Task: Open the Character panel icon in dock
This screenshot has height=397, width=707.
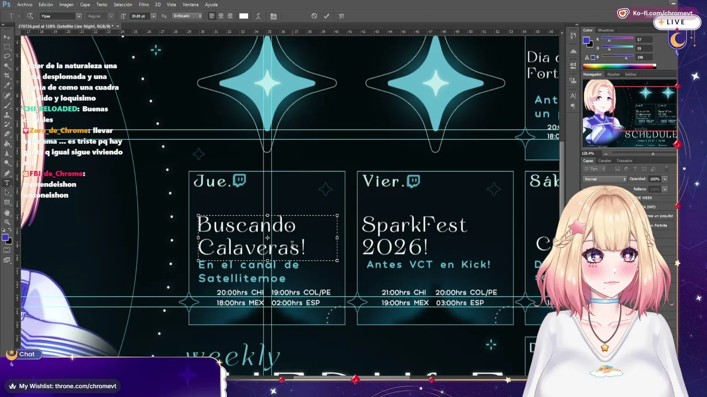Action: (573, 96)
